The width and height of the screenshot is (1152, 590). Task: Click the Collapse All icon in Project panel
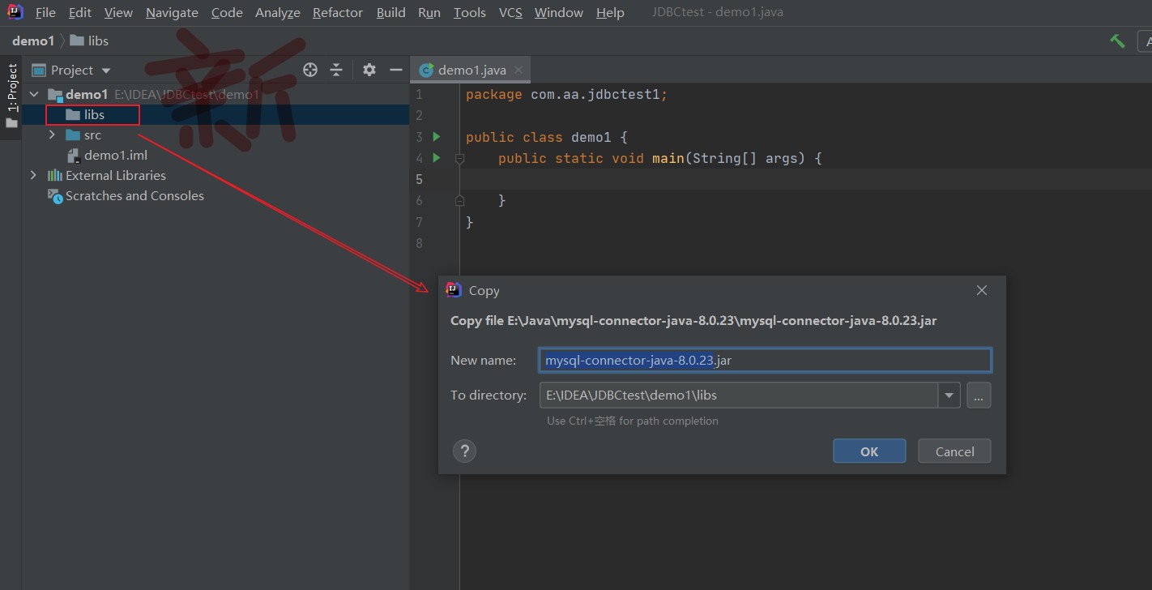(336, 70)
